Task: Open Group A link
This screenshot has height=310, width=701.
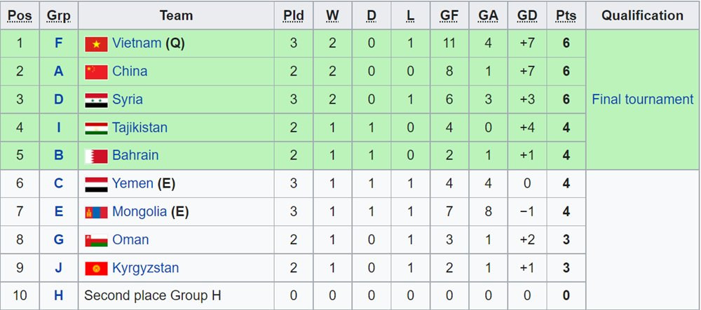Action: 59,71
